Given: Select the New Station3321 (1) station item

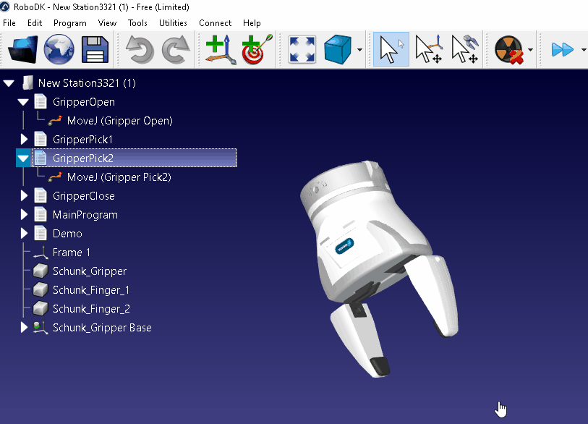Looking at the screenshot, I should [x=87, y=83].
